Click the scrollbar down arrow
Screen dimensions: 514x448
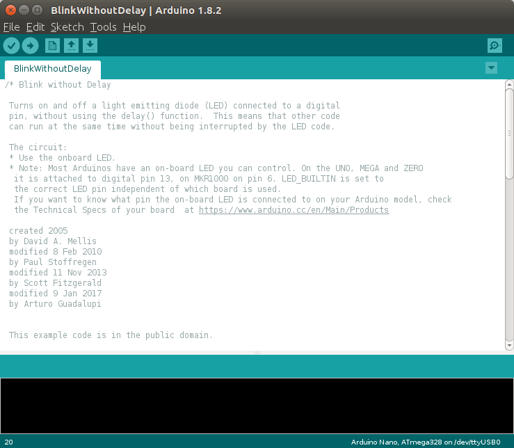(509, 345)
